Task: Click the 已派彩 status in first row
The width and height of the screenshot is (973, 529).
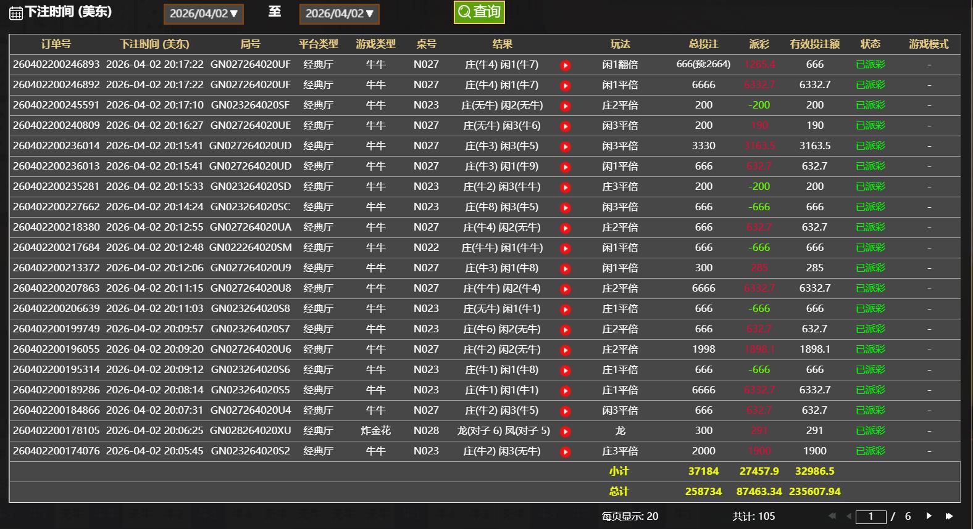Action: point(870,64)
